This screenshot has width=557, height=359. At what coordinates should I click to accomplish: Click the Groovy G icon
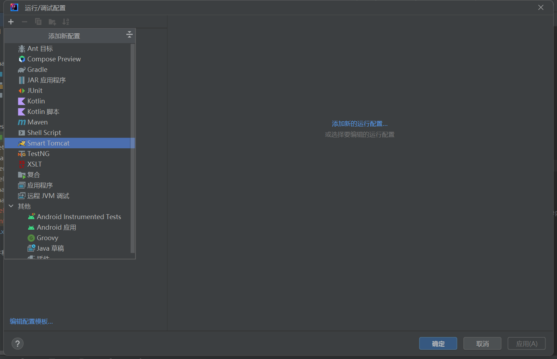coord(31,238)
